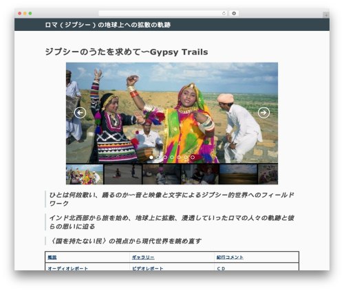
Task: Click the quote starting インド北西部から旅を始め
Action: point(172,222)
